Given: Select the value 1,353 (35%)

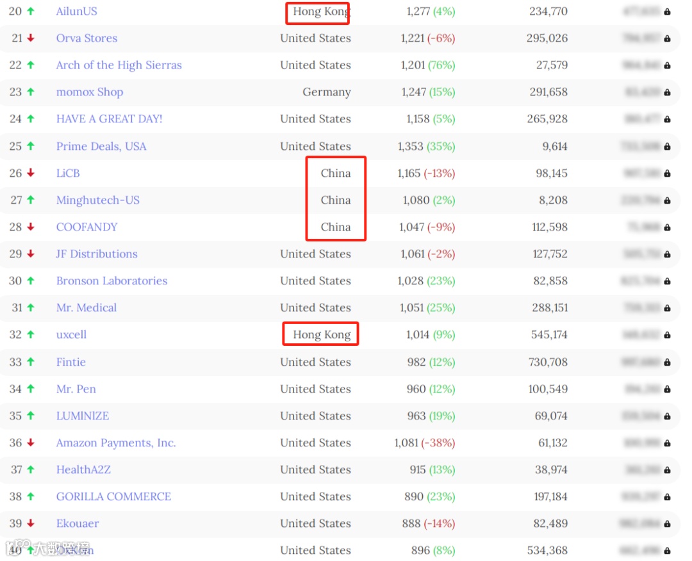Looking at the screenshot, I should point(426,147).
